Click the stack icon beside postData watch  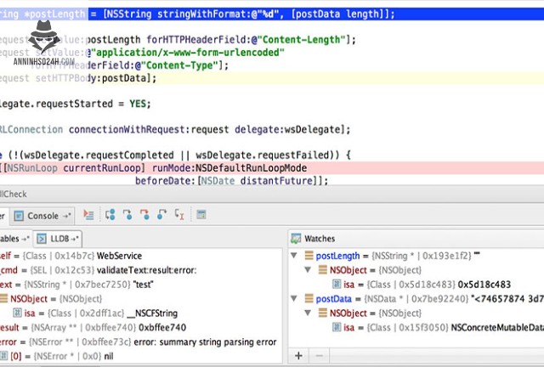pyautogui.click(x=309, y=299)
